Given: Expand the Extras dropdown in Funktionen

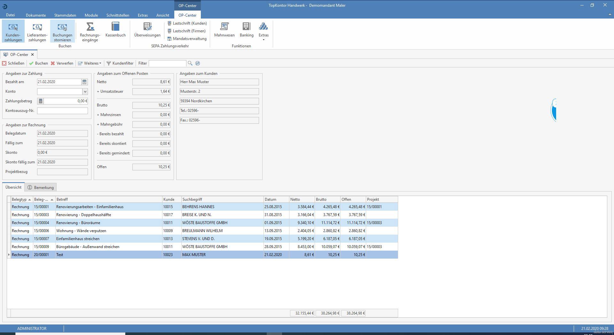Looking at the screenshot, I should (x=263, y=31).
